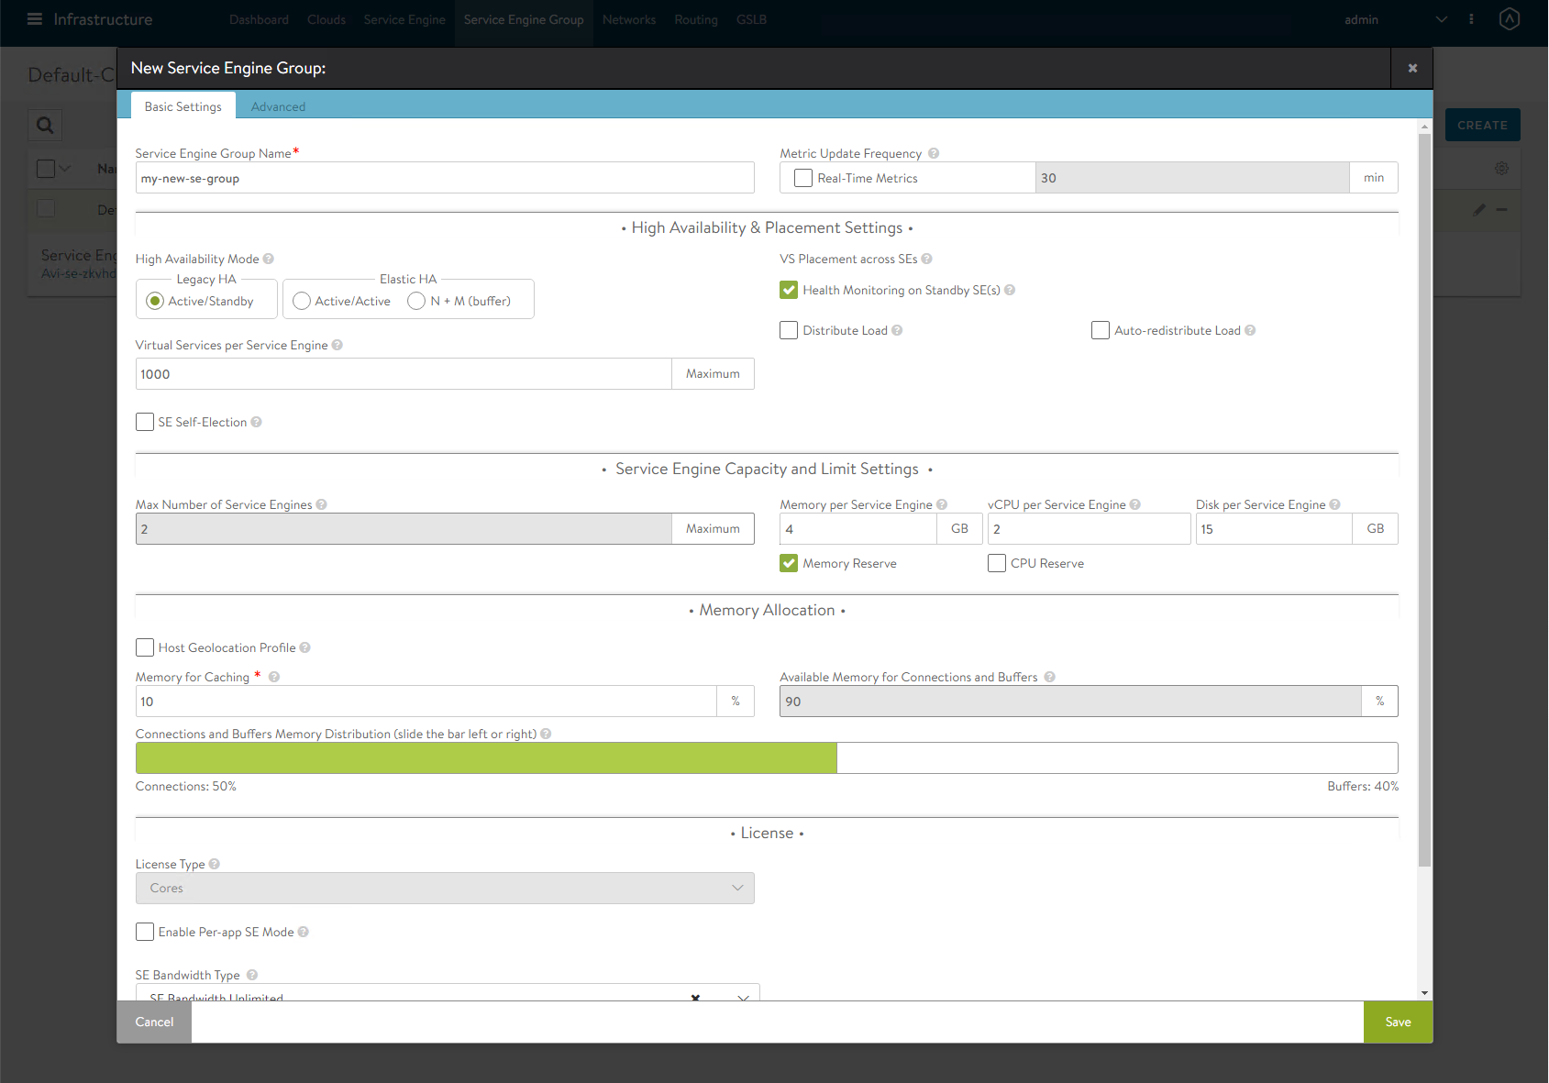Screen dimensions: 1549x1083
Task: Uncheck Health Monitoring on Standby SE(s)
Action: (x=789, y=290)
